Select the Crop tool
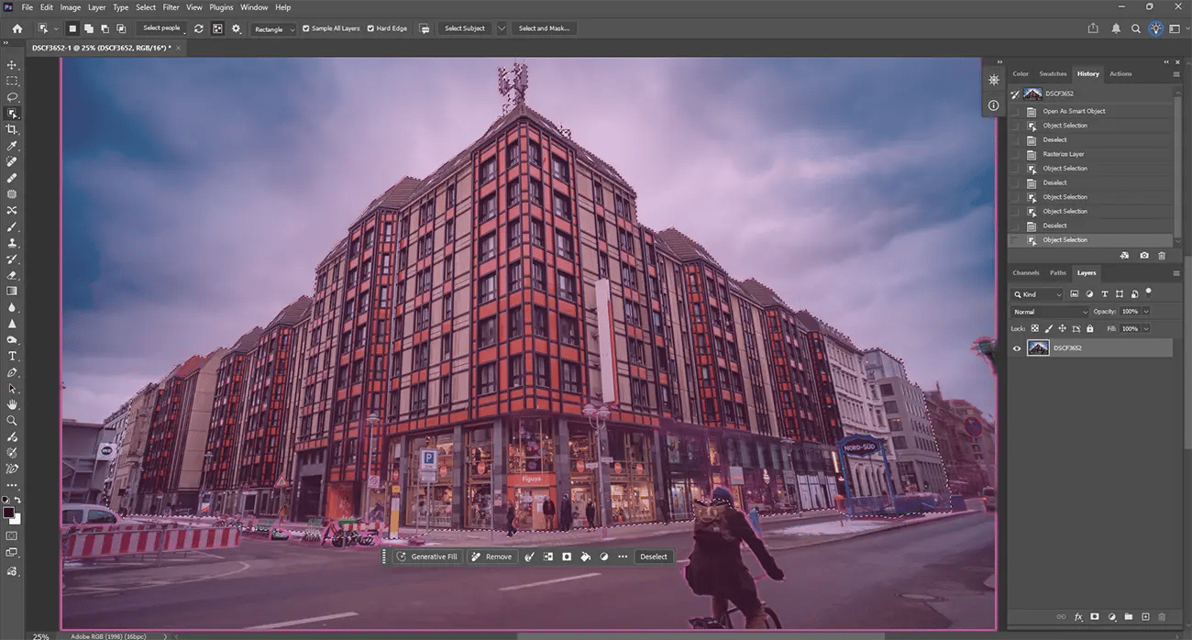Screen dimensions: 1192x640 tap(12, 129)
